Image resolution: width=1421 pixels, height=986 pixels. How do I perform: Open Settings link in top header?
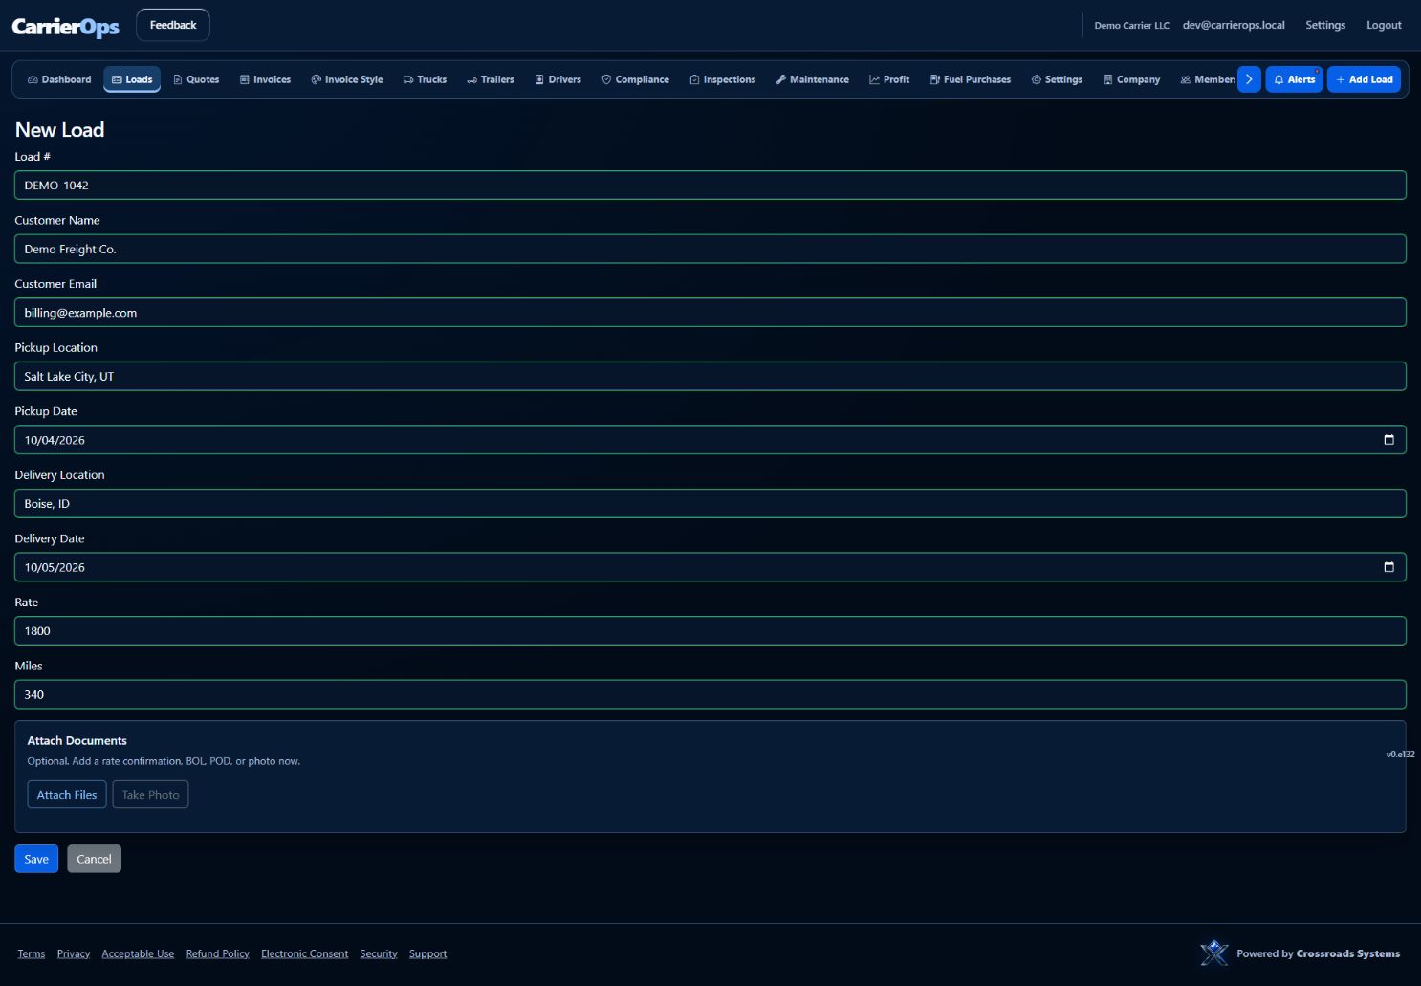tap(1325, 25)
